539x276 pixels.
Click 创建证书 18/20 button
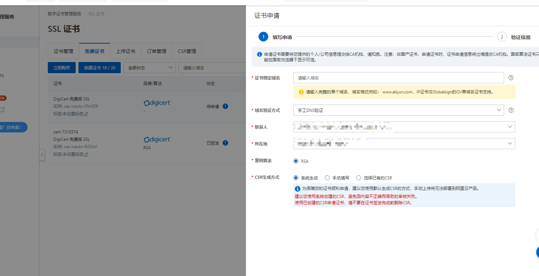point(99,68)
